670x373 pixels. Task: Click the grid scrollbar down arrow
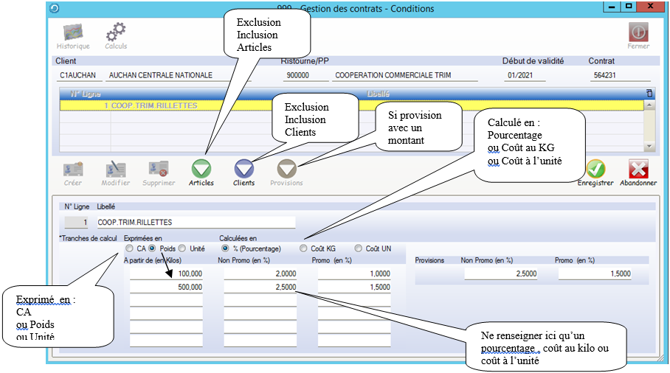[649, 147]
